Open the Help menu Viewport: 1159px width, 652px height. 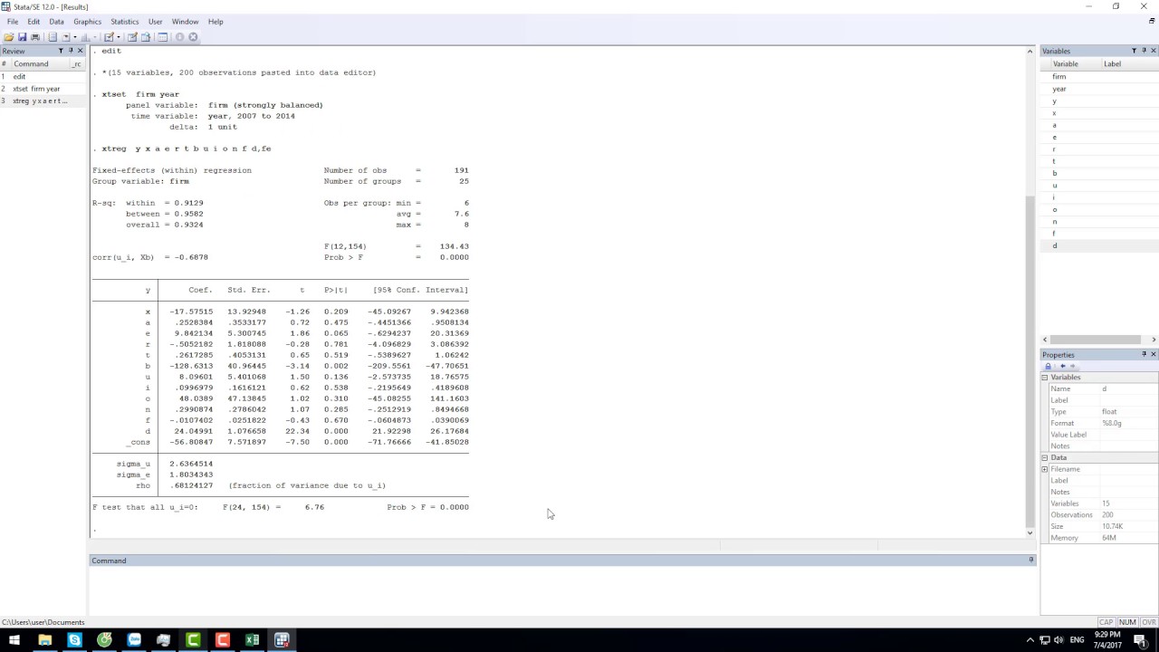(x=216, y=21)
